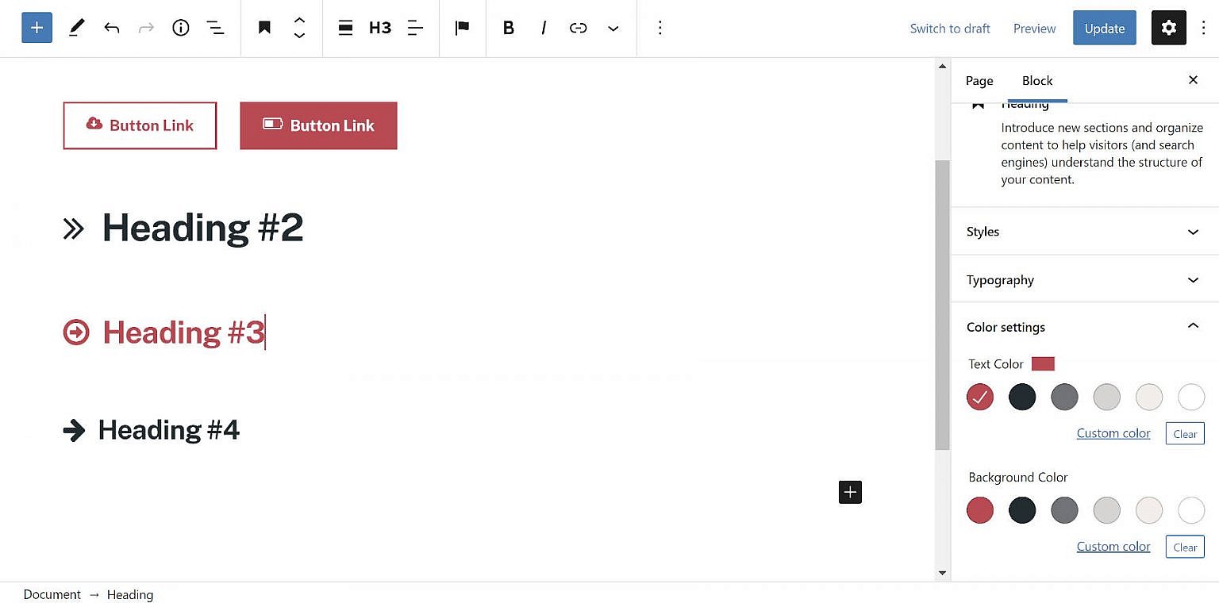Screen dimensions: 1219x603
Task: Toggle bold formatting
Action: (509, 28)
